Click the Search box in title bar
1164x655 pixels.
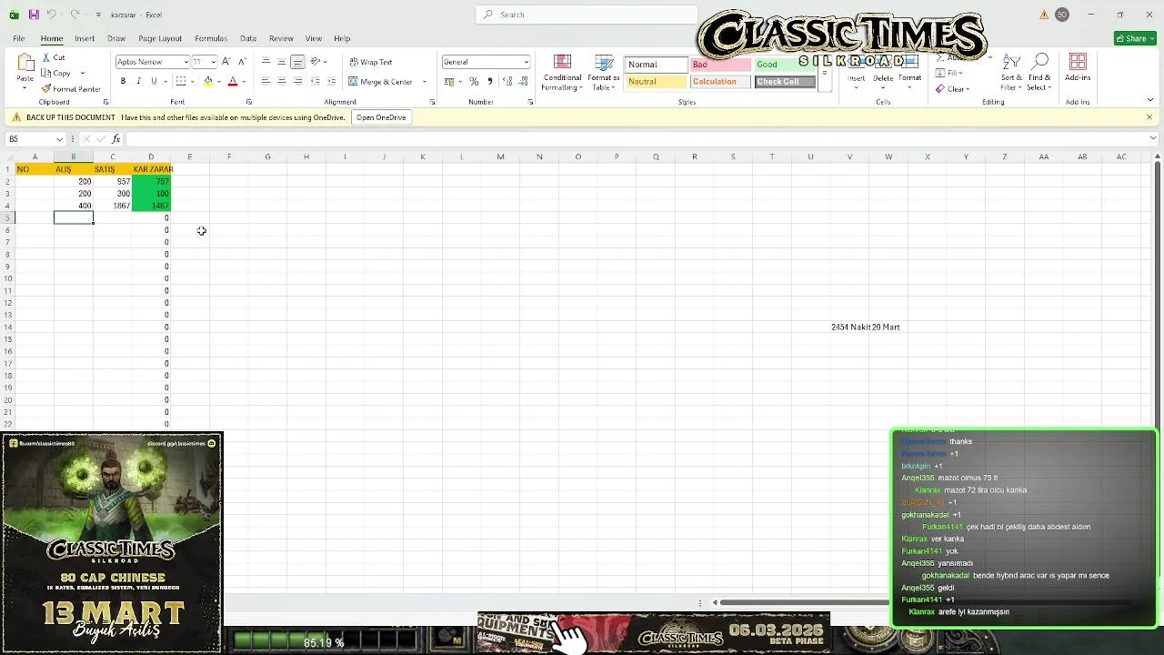coord(587,15)
